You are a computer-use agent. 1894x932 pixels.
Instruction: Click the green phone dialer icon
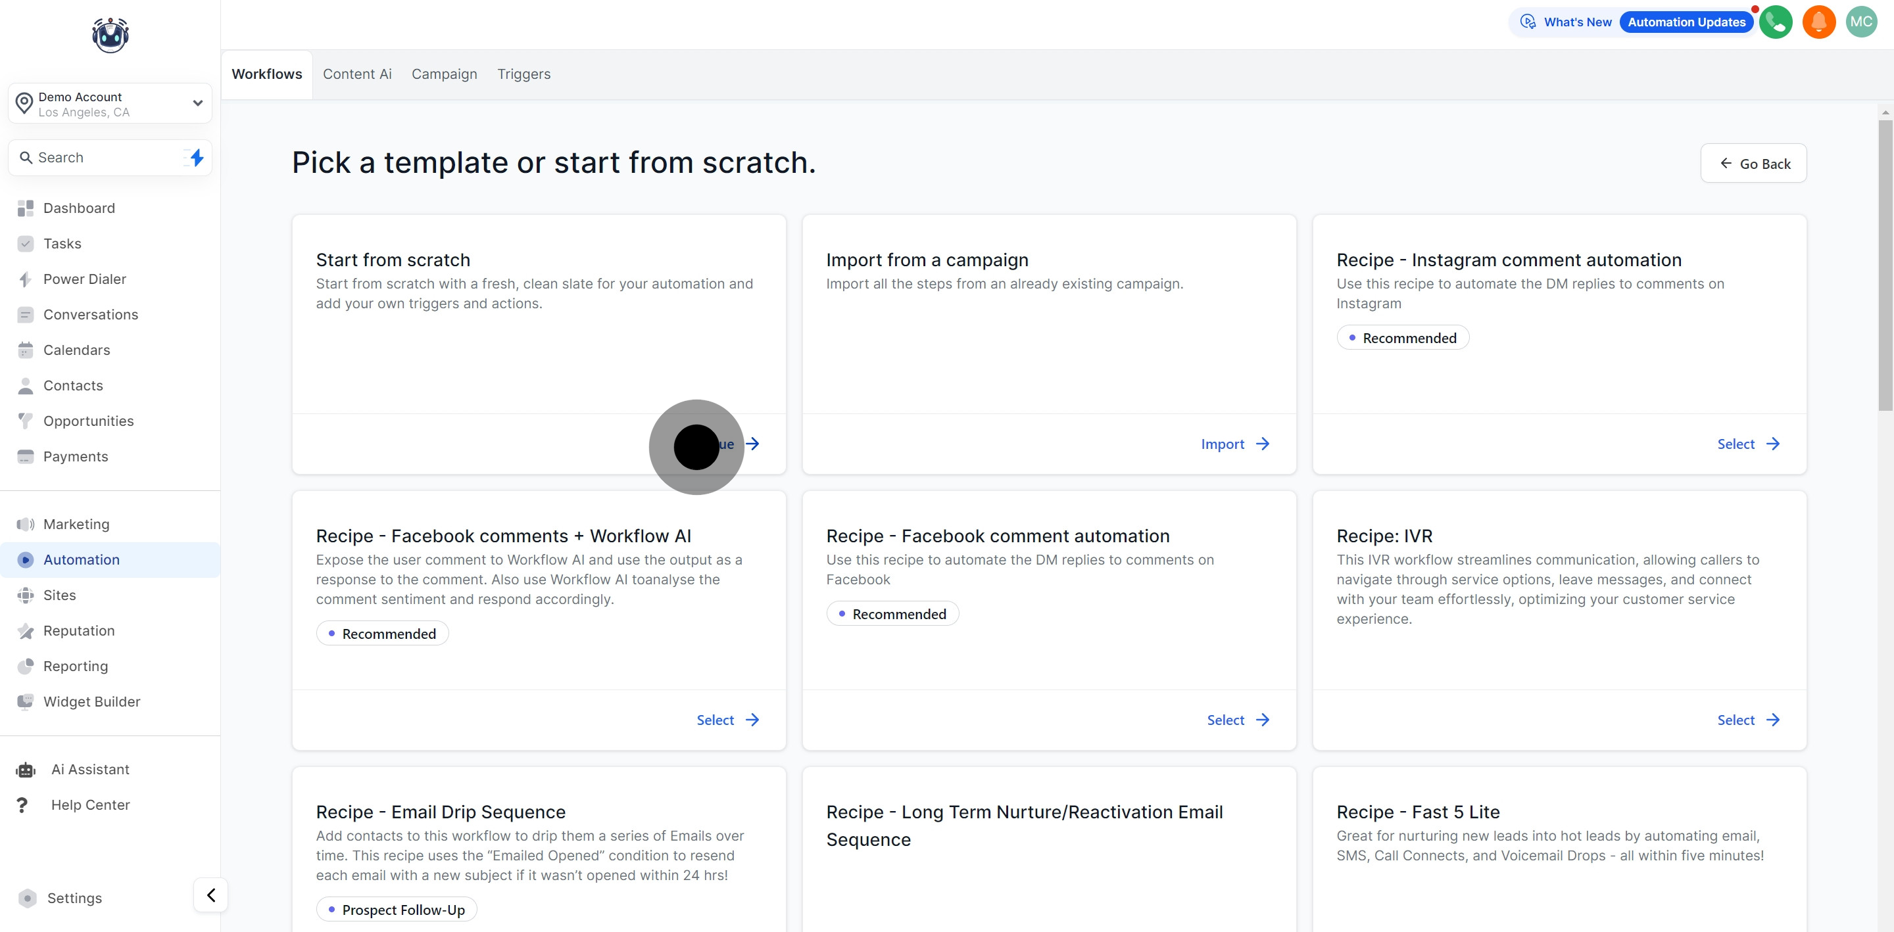pyautogui.click(x=1775, y=22)
